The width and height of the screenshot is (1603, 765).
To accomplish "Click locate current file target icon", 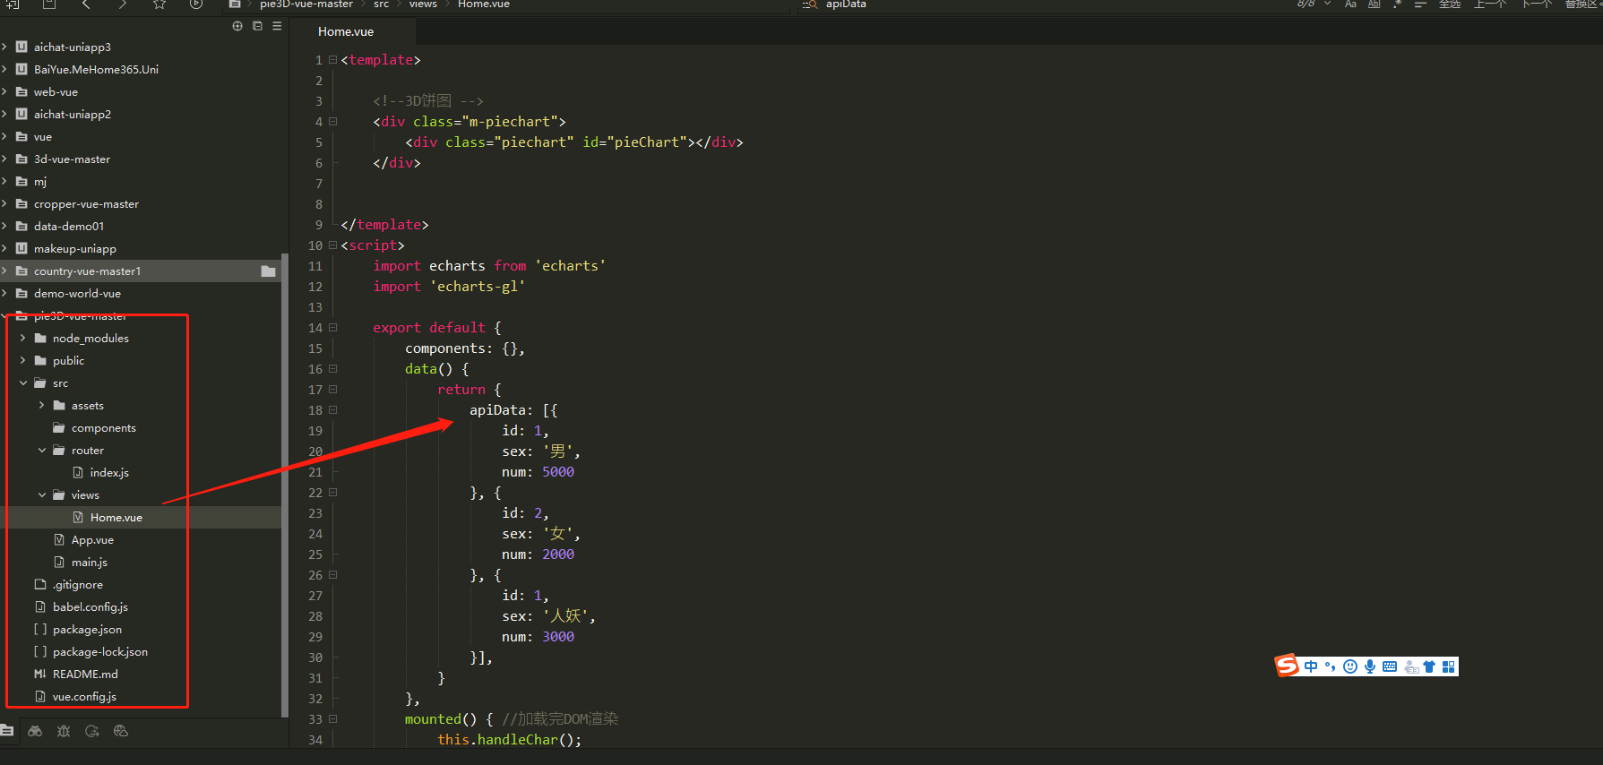I will [x=237, y=26].
